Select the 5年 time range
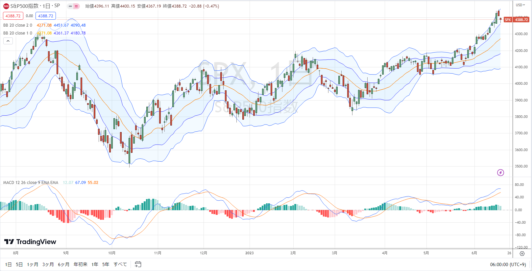Screen dimensions: 532x271 tap(106, 264)
